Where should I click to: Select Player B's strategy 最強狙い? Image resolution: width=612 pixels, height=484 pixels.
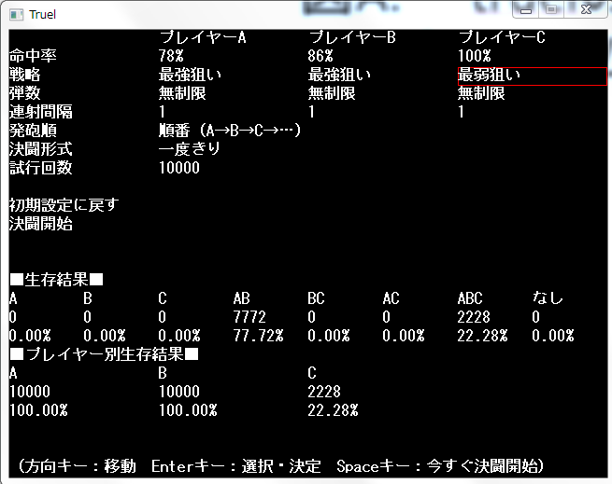point(339,75)
